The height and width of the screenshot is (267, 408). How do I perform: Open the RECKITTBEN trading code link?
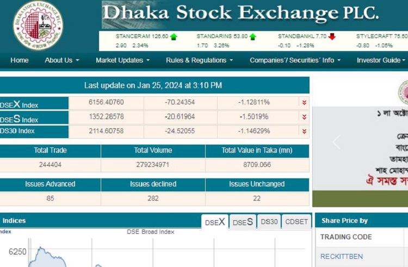pos(341,257)
